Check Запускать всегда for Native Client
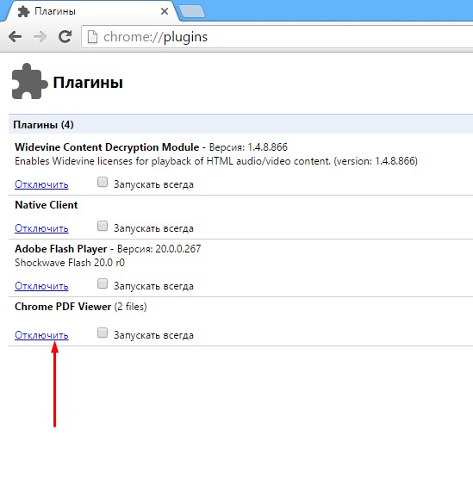The width and height of the screenshot is (473, 498). pos(103,226)
